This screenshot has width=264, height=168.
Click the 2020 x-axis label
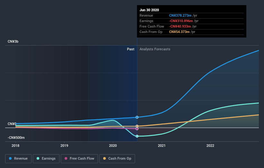pyautogui.click(x=113, y=146)
